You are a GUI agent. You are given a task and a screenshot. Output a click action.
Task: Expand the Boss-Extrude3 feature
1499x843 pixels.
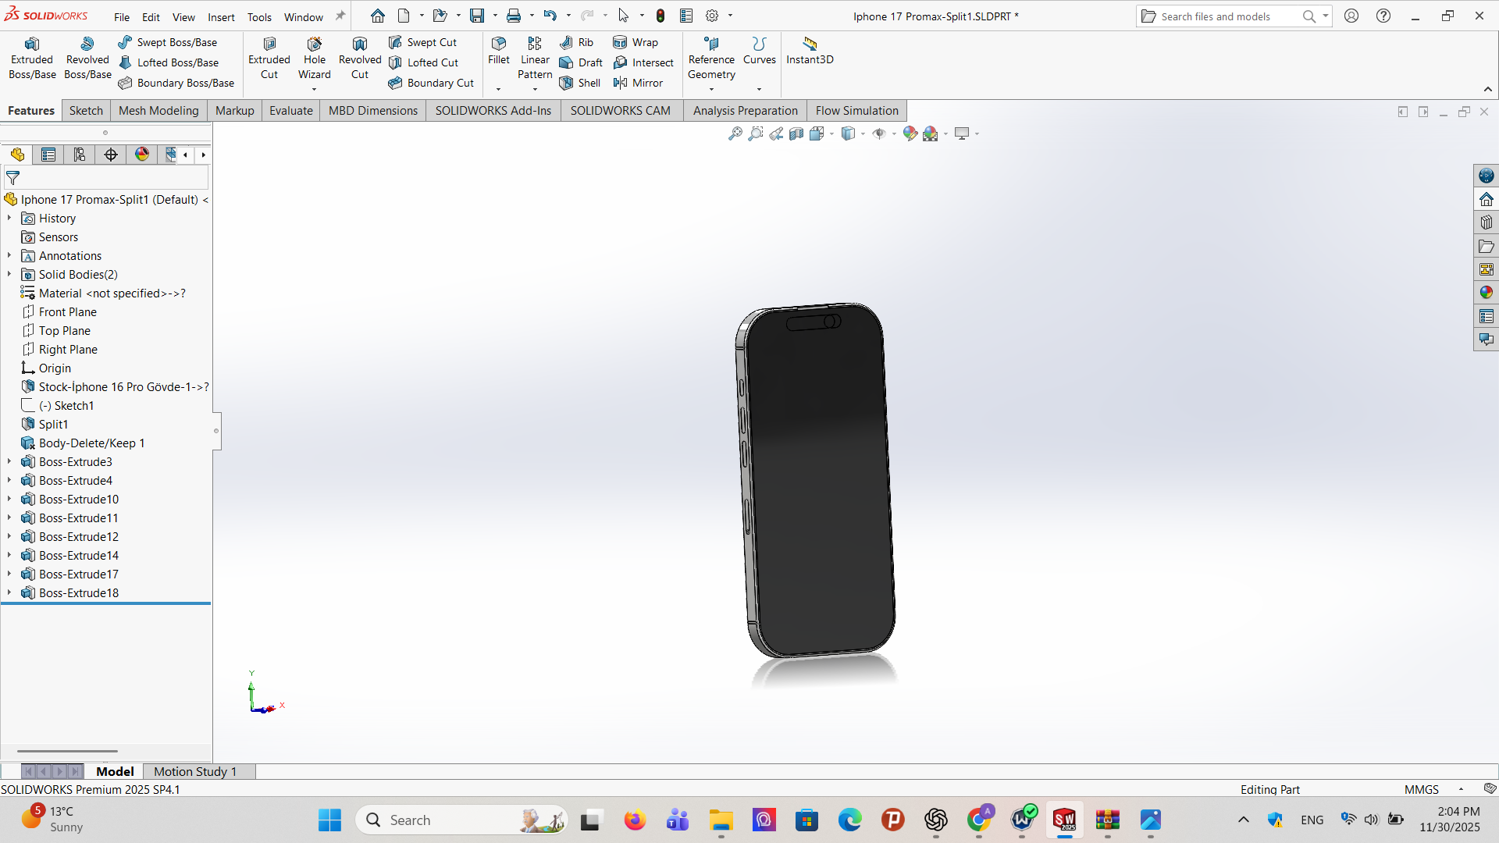click(9, 462)
